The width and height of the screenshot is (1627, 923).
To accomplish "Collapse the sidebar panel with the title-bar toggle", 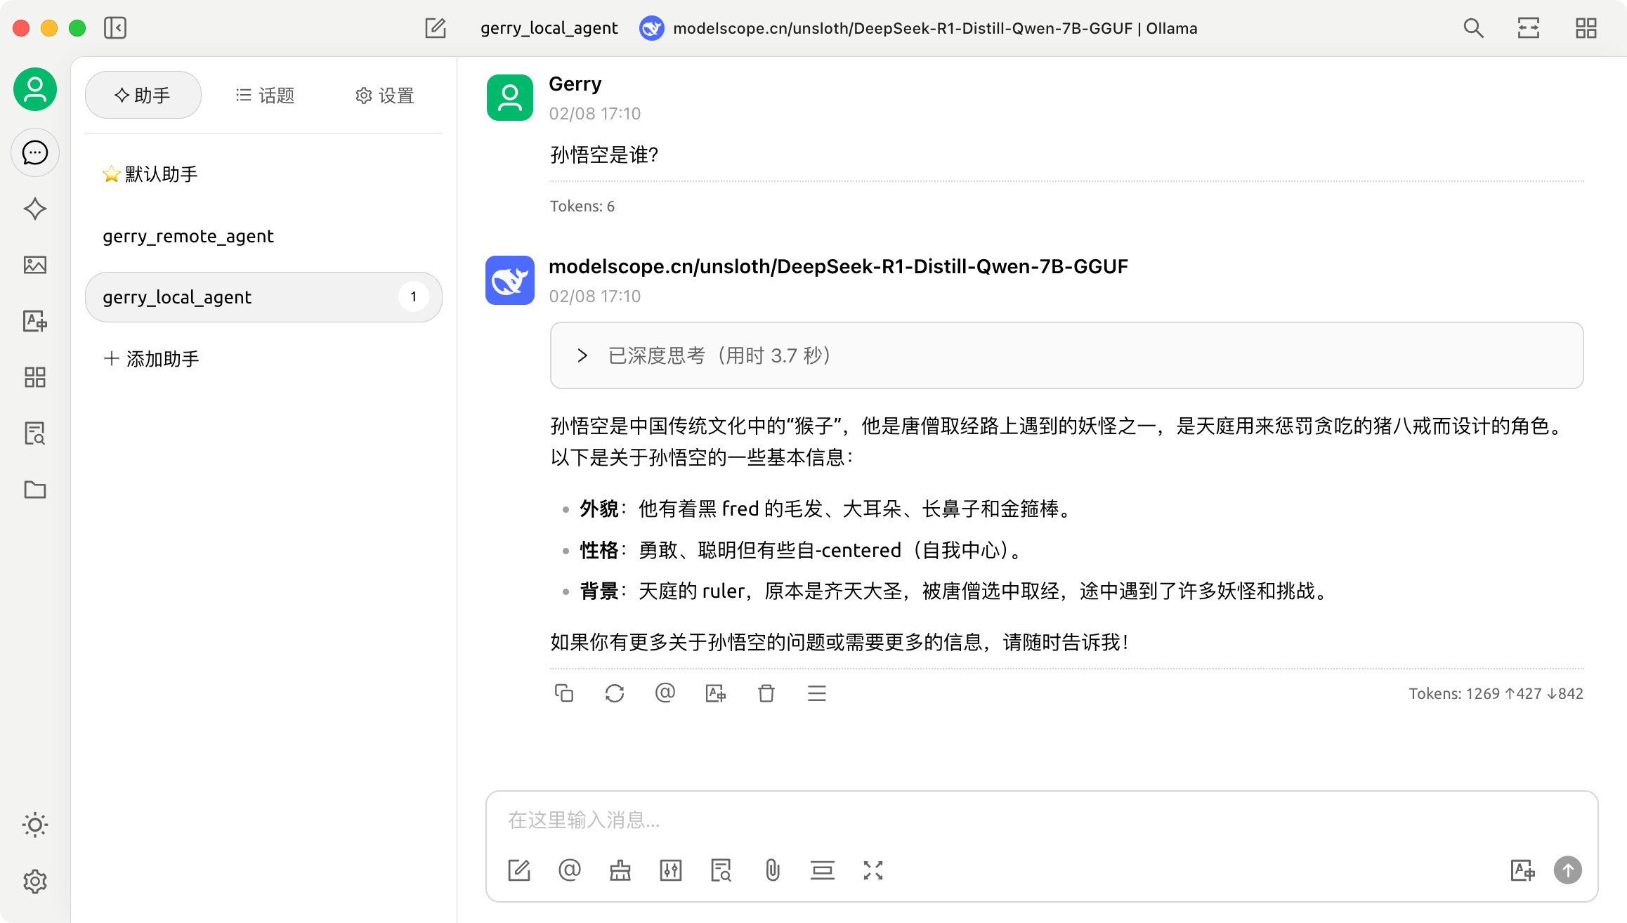I will [115, 28].
